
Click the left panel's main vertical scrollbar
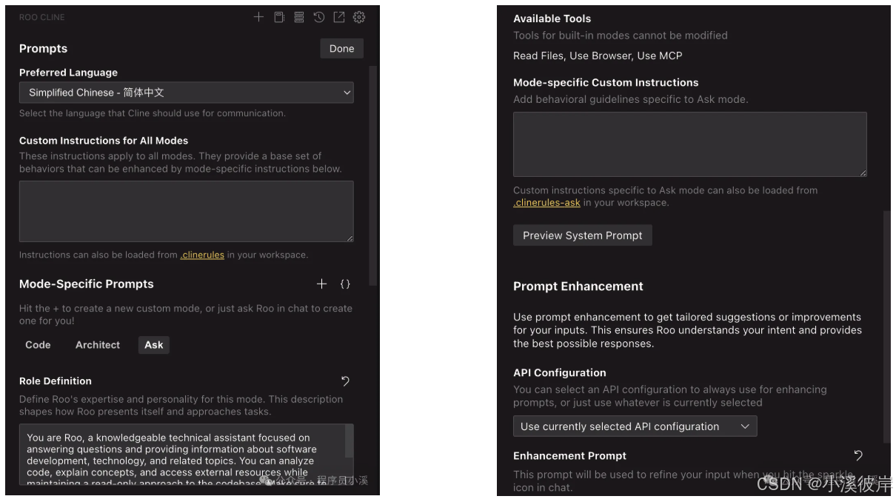point(373,176)
